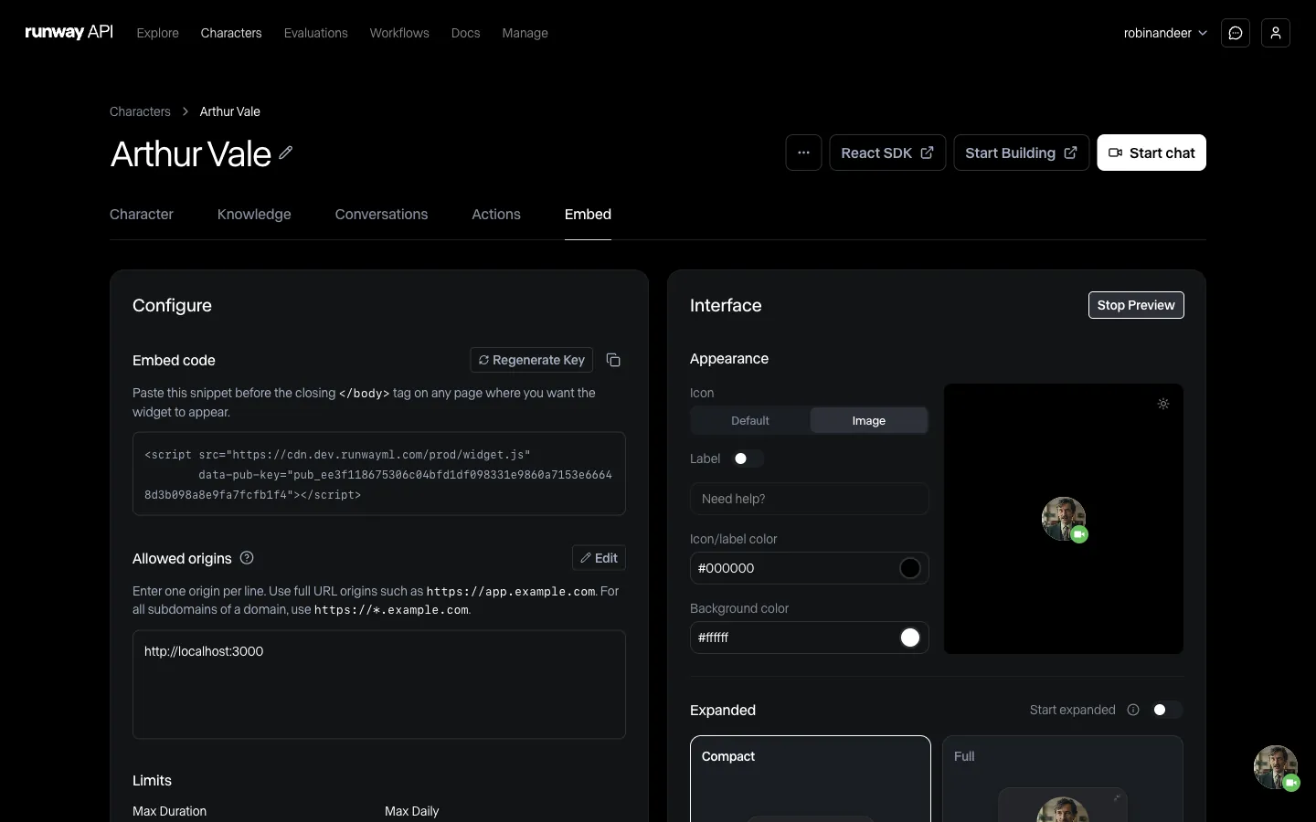Select the Embed tab
This screenshot has height=822, width=1316.
(588, 214)
